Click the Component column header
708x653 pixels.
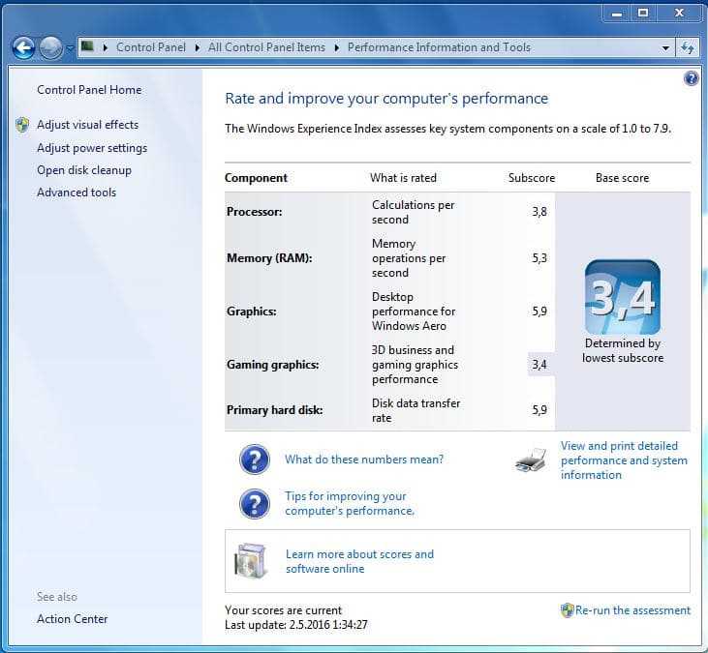point(256,178)
